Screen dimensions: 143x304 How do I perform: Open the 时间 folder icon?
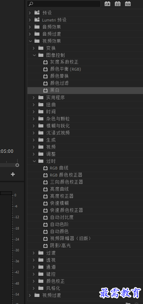[41, 112]
